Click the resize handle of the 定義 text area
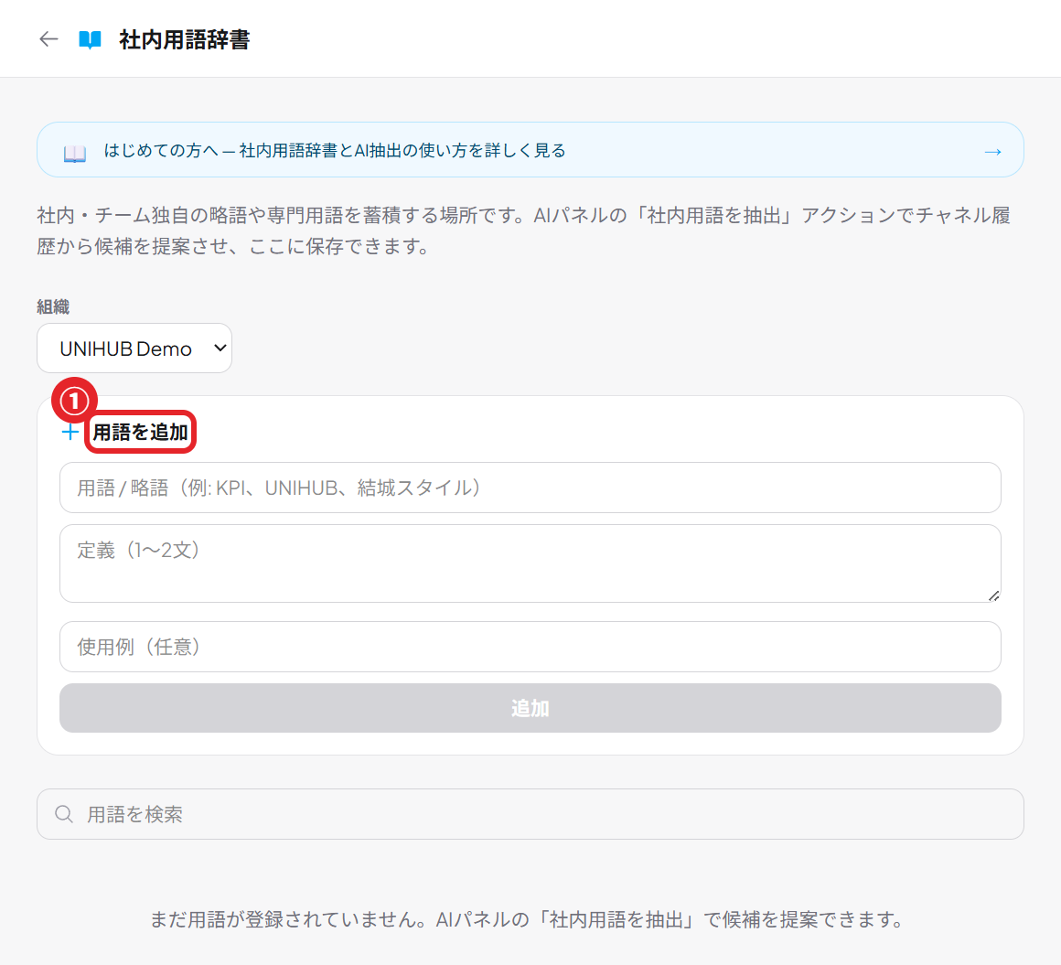Image resolution: width=1061 pixels, height=965 pixels. [x=993, y=595]
